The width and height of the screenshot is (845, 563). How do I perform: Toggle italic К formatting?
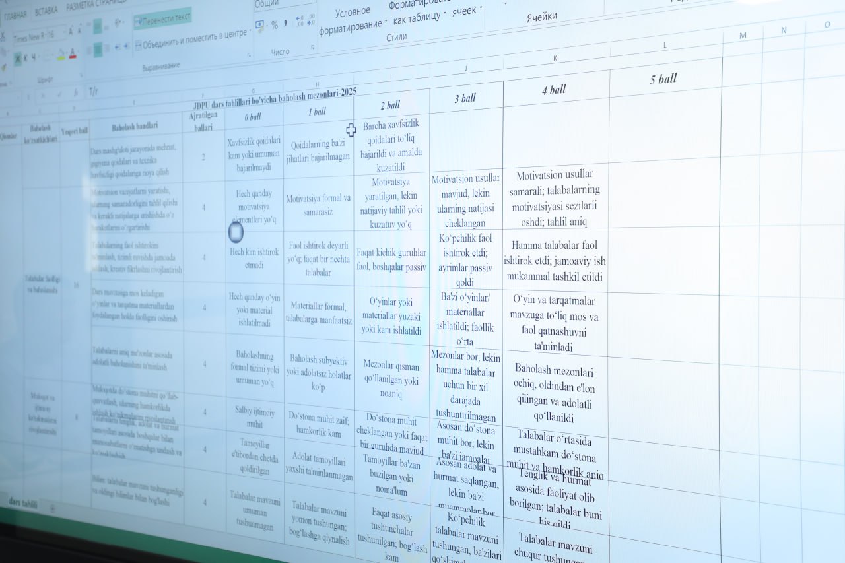[x=26, y=58]
